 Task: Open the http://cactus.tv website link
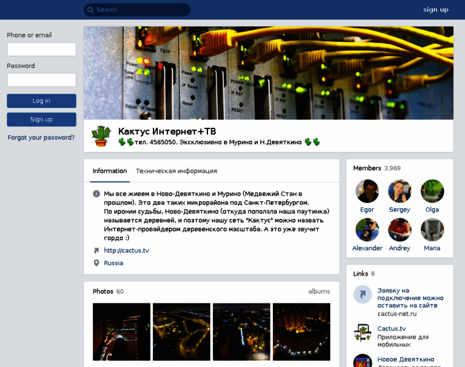(126, 251)
